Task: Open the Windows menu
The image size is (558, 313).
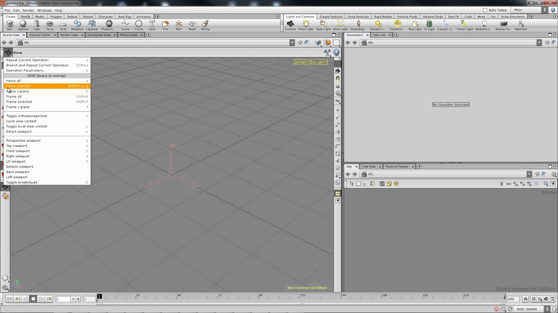Action: coord(44,10)
